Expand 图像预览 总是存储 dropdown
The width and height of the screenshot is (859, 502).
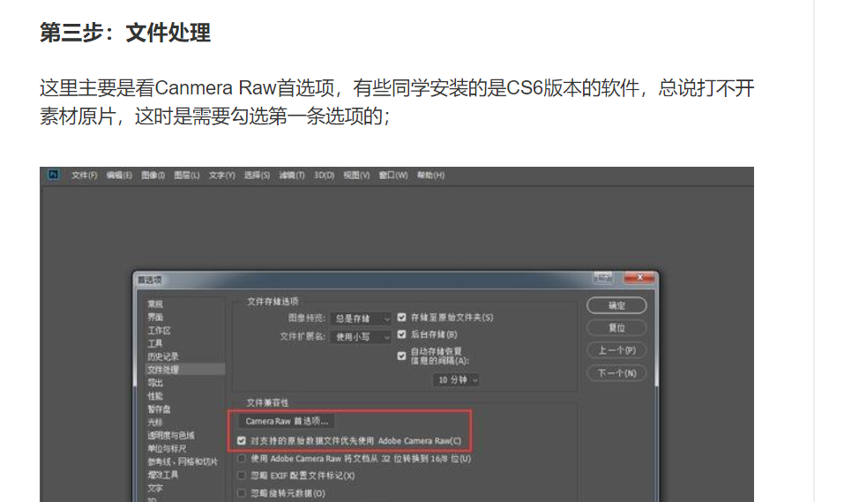pyautogui.click(x=362, y=318)
